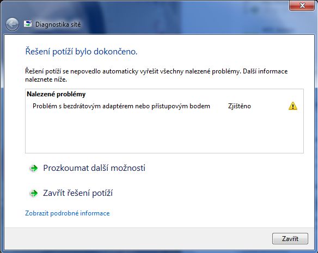Click the description paragraph about automatic fixing

pos(156,75)
